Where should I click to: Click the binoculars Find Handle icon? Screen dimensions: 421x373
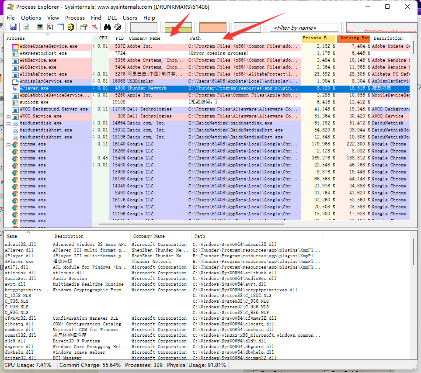pyautogui.click(x=108, y=27)
